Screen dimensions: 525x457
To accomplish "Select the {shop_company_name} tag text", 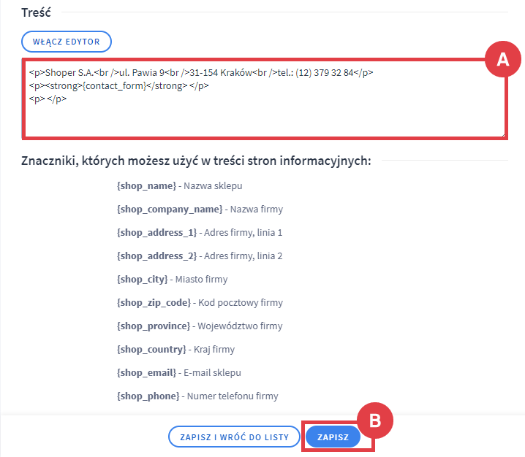I will 169,210.
